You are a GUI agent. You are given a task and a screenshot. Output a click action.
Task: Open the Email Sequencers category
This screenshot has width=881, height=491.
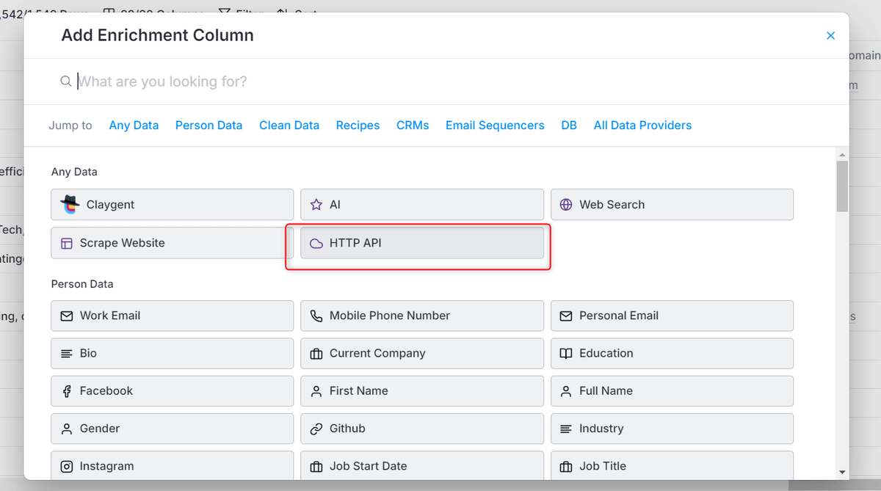click(x=495, y=126)
